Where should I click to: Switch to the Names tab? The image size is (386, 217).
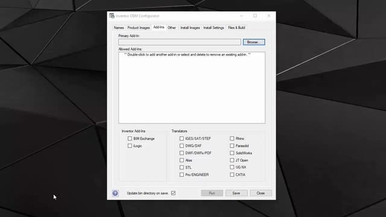(119, 28)
